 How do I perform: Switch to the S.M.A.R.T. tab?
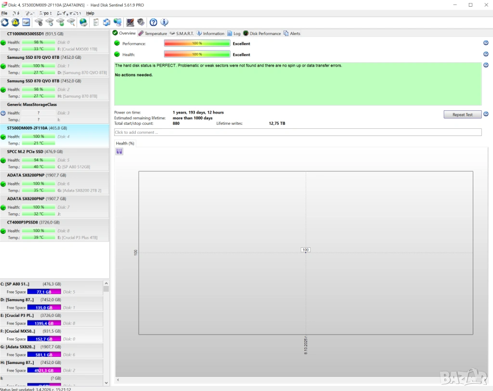click(182, 33)
